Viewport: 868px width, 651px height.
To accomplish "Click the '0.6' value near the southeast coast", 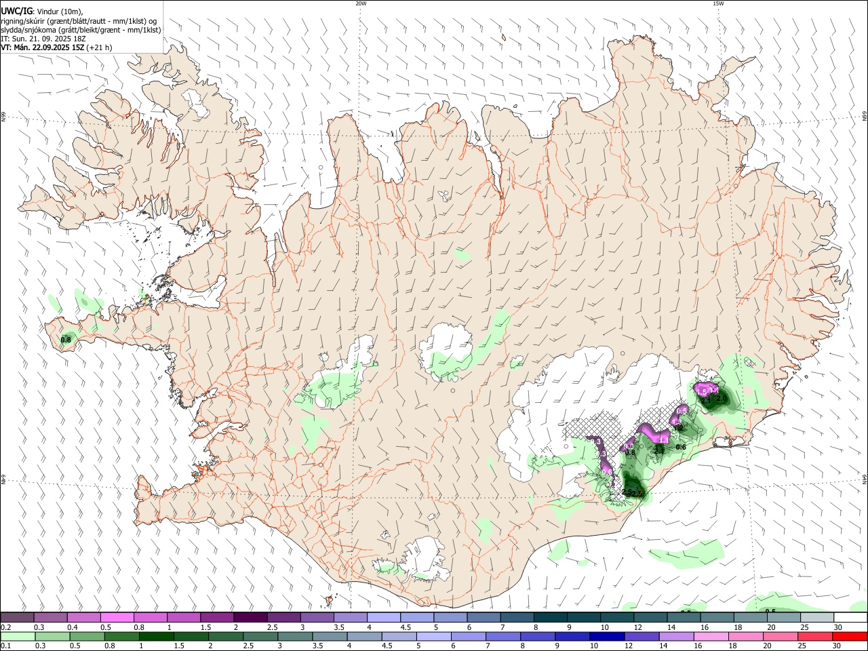I will click(682, 447).
